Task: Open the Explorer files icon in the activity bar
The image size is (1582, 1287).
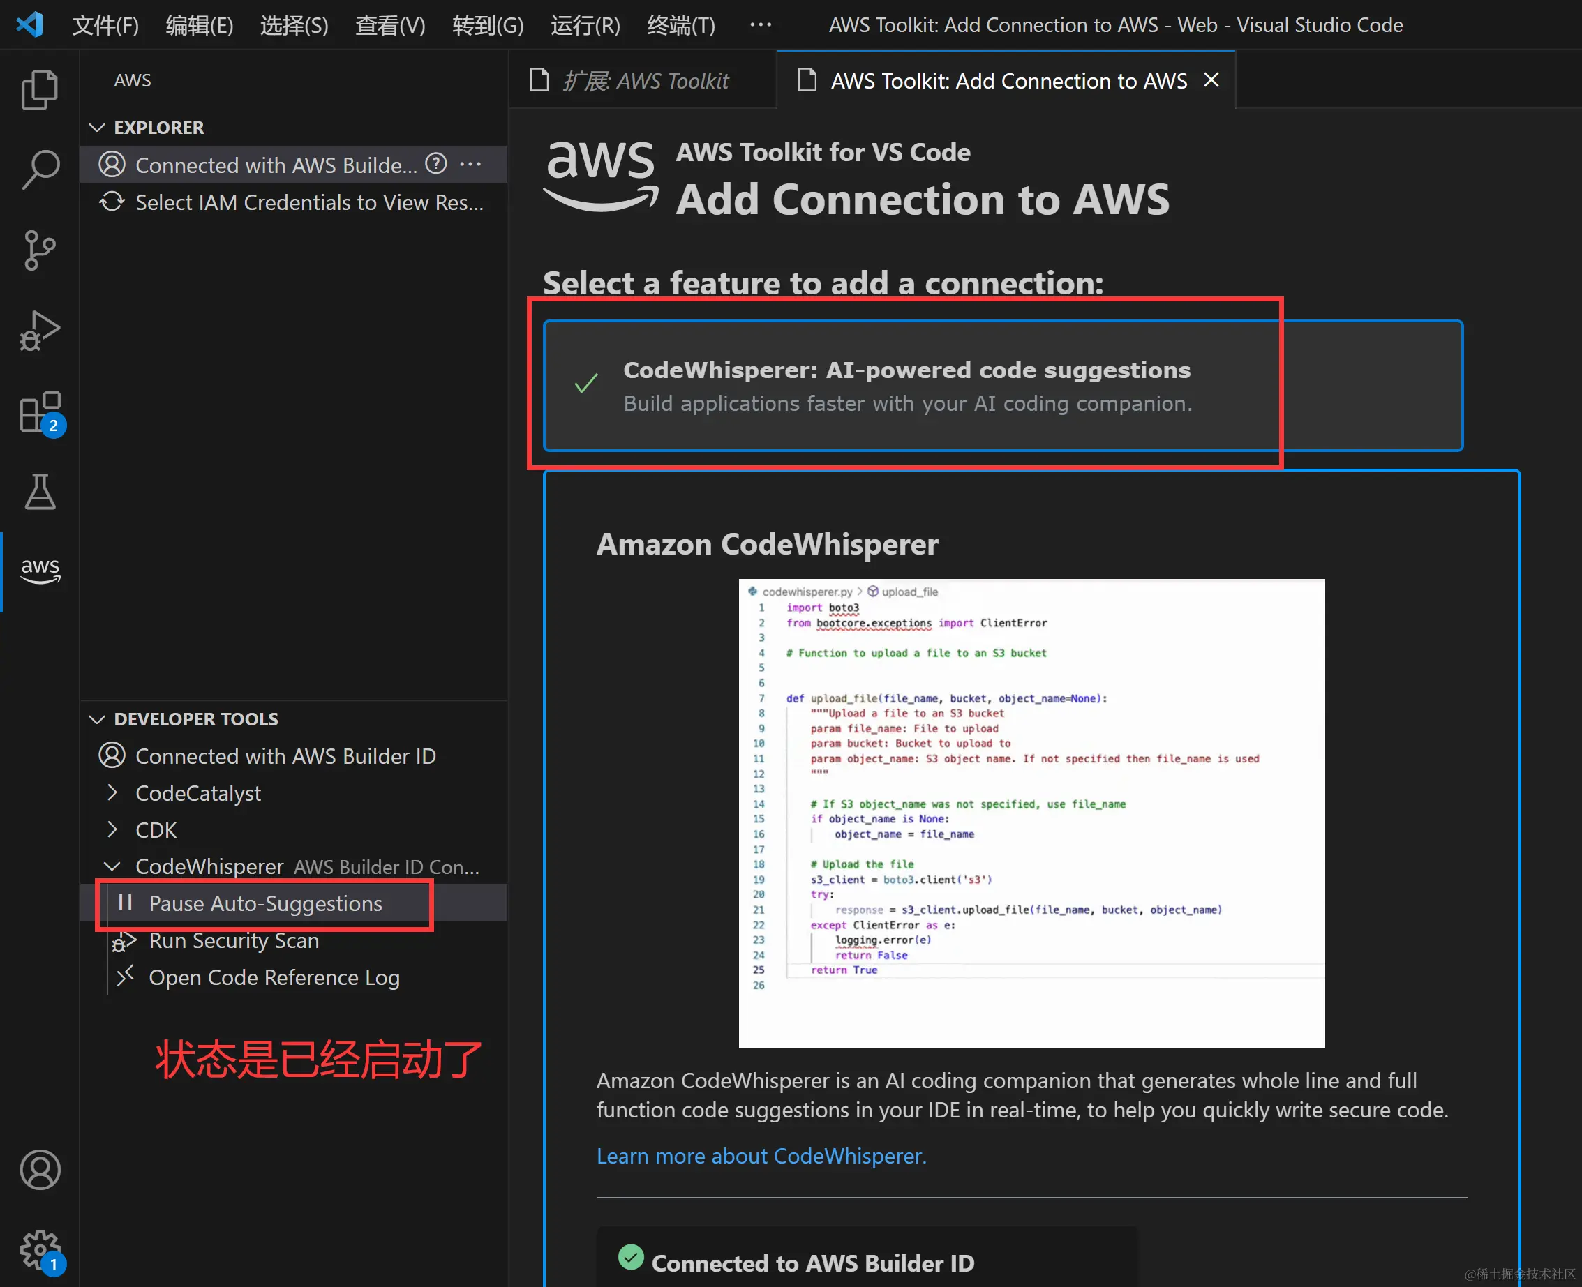Action: [x=39, y=90]
